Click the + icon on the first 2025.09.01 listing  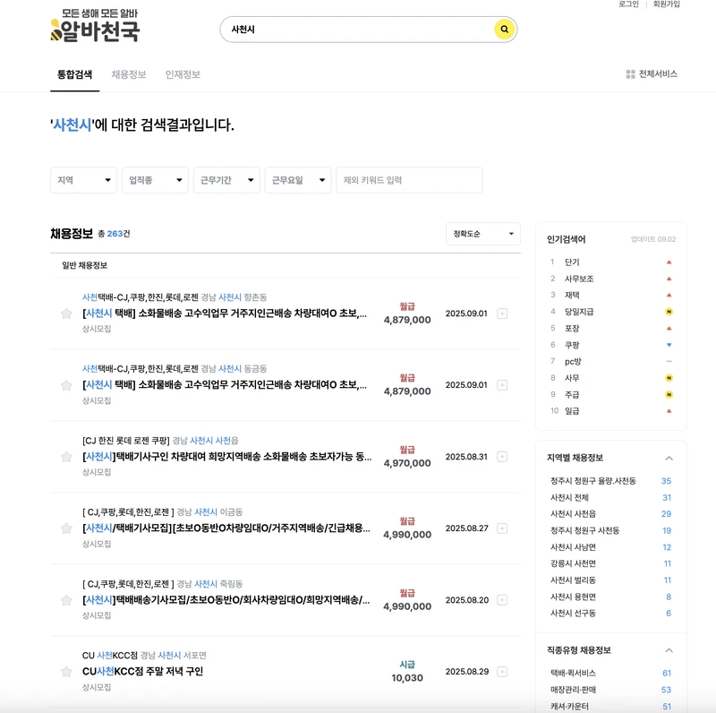click(502, 314)
